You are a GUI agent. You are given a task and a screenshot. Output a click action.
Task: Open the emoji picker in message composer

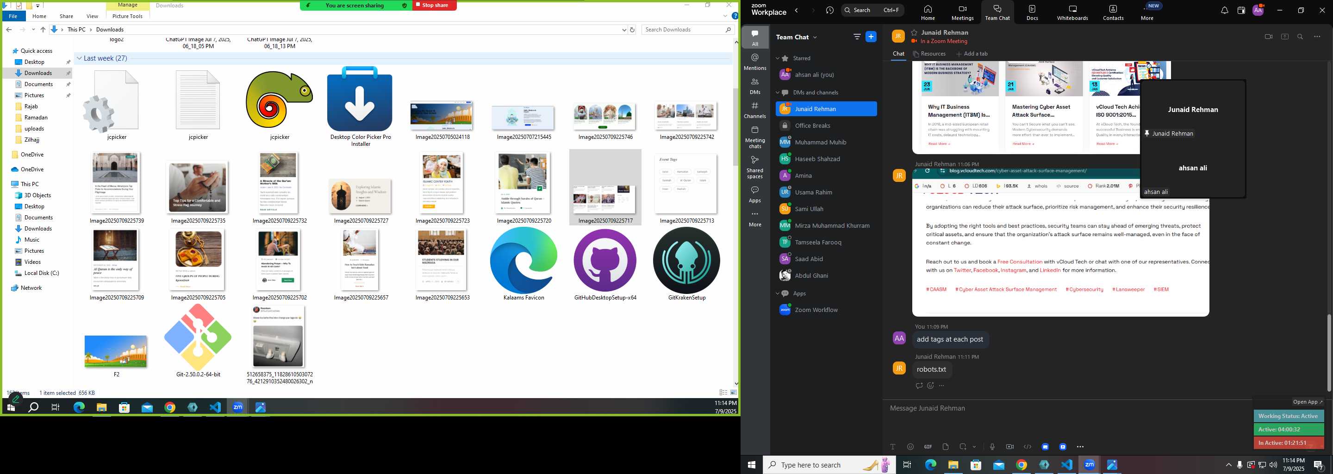[x=910, y=447]
